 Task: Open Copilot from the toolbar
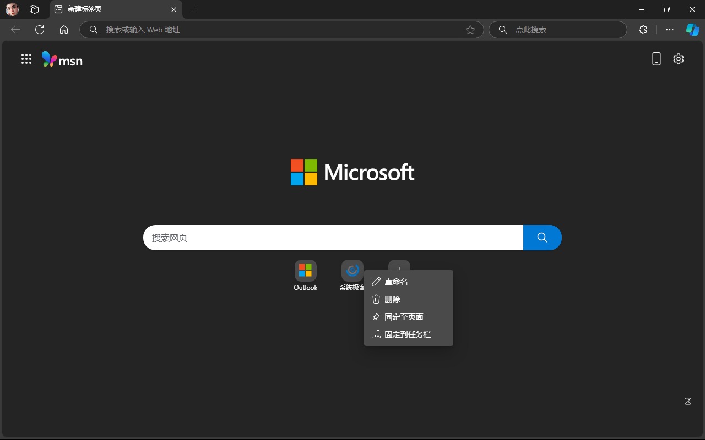(x=692, y=30)
